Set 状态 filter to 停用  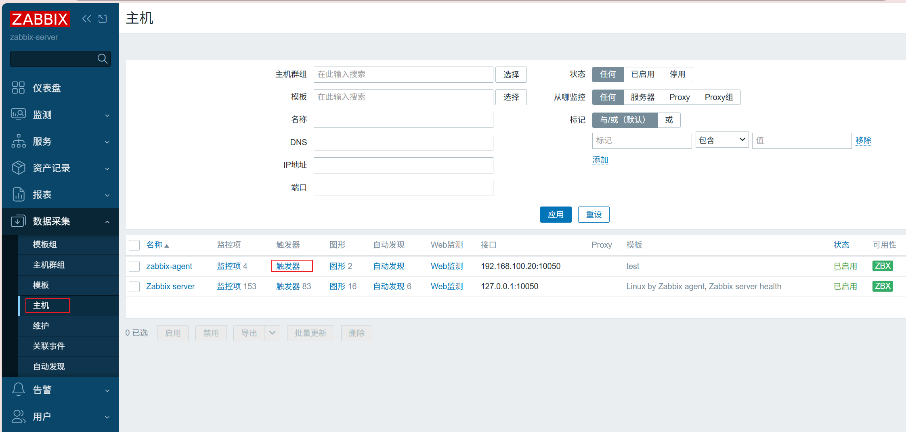coord(677,74)
